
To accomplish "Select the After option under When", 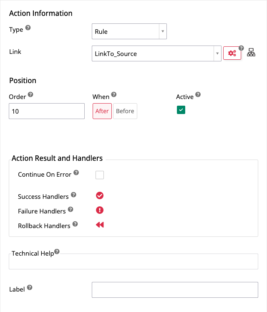I will 102,111.
